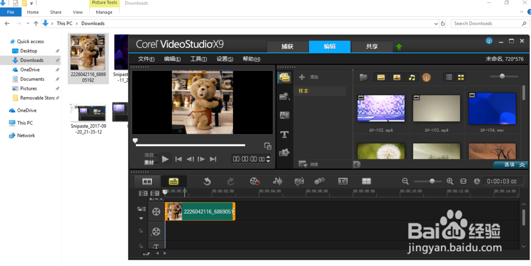Switch library to list view
The image size is (531, 266).
tap(449, 78)
